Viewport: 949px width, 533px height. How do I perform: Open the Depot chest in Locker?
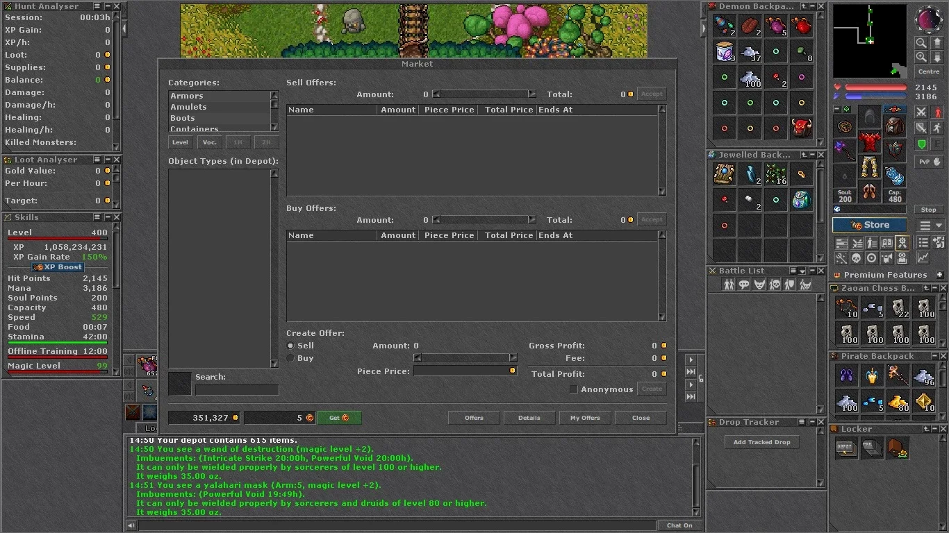[846, 448]
